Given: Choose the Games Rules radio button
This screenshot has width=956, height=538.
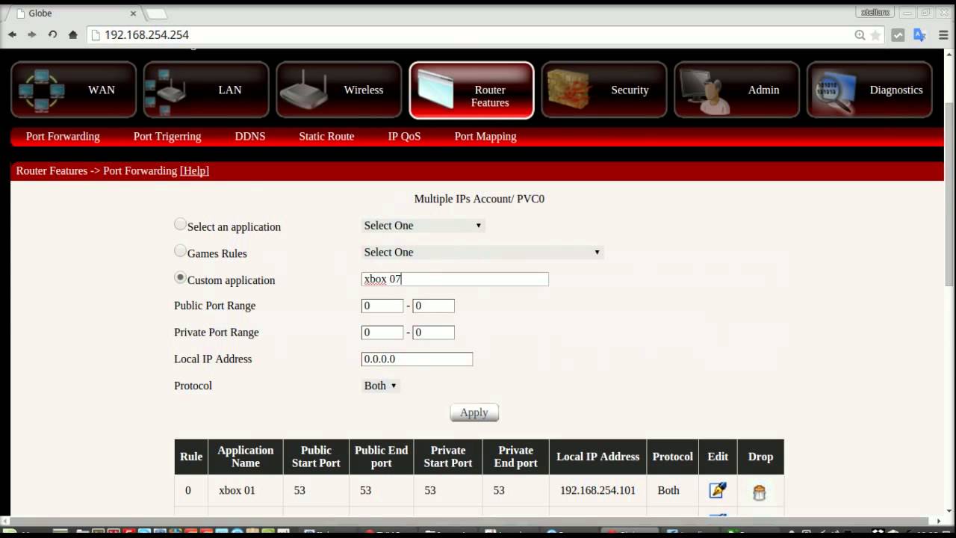Looking at the screenshot, I should 180,251.
